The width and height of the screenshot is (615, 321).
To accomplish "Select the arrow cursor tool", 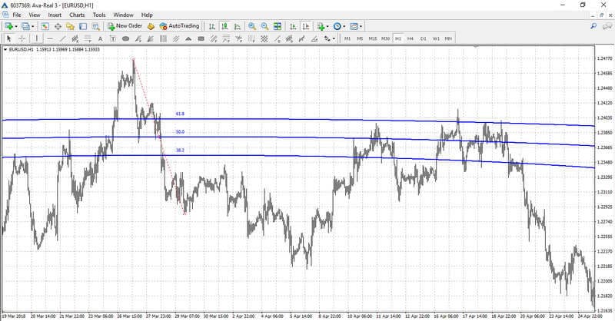I will [9, 38].
